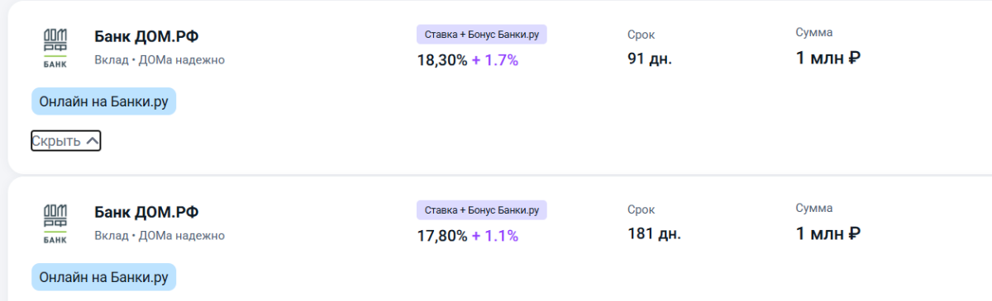The height and width of the screenshot is (301, 992).
Task: Click the 1 млн ₽ amount in the first card
Action: 828,59
